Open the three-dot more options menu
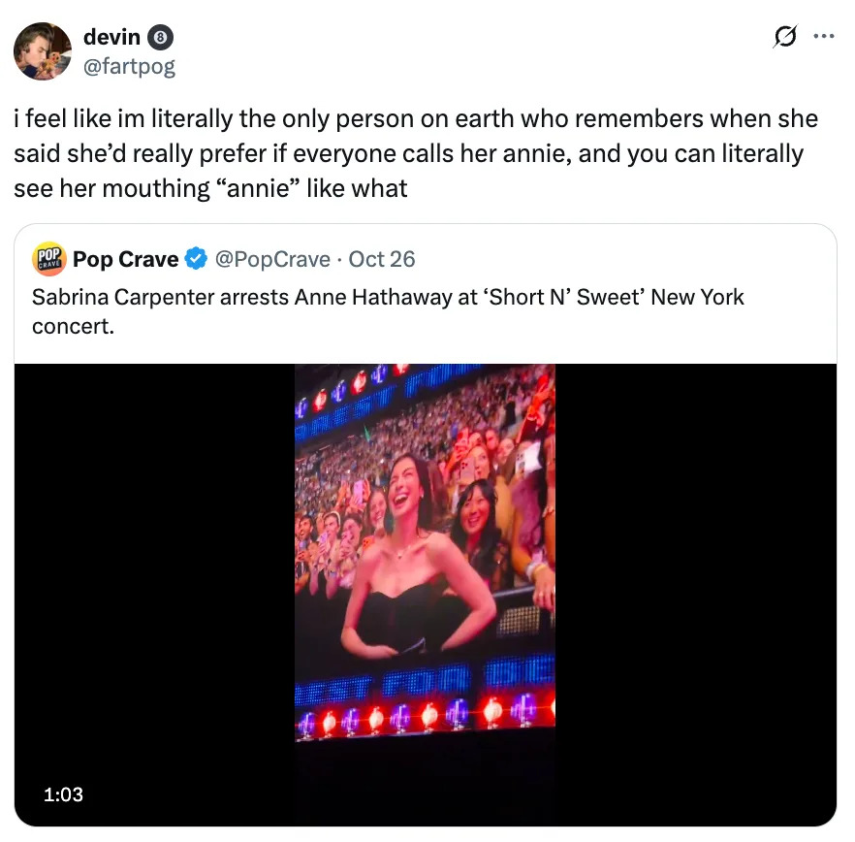 (823, 38)
